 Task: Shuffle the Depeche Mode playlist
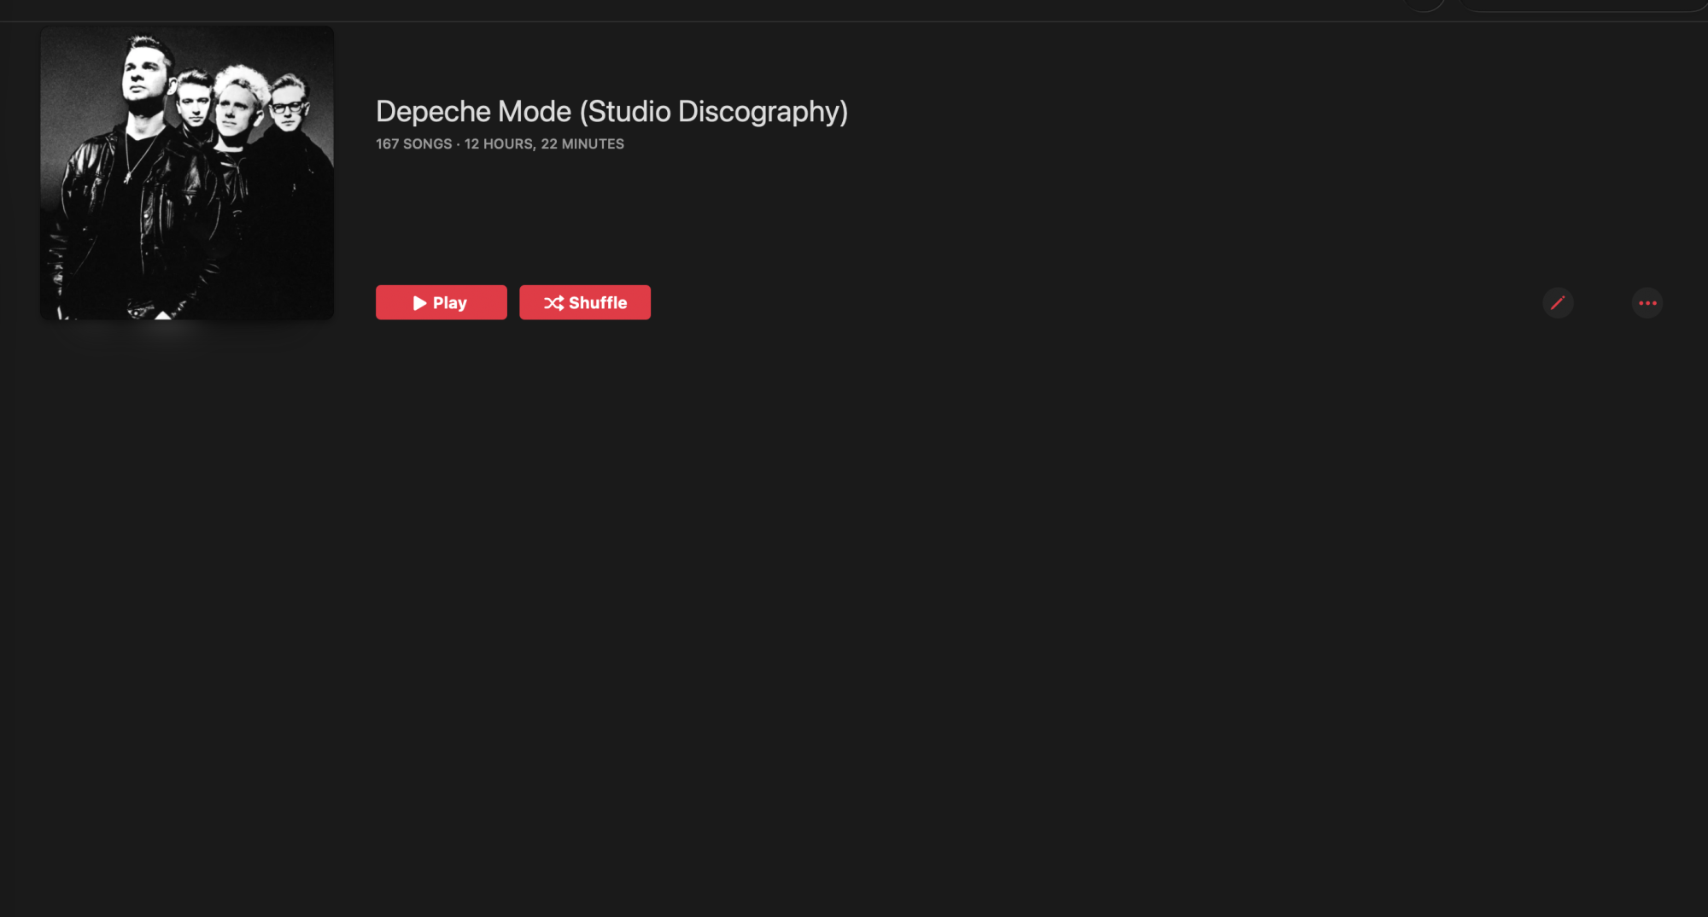[x=585, y=302]
